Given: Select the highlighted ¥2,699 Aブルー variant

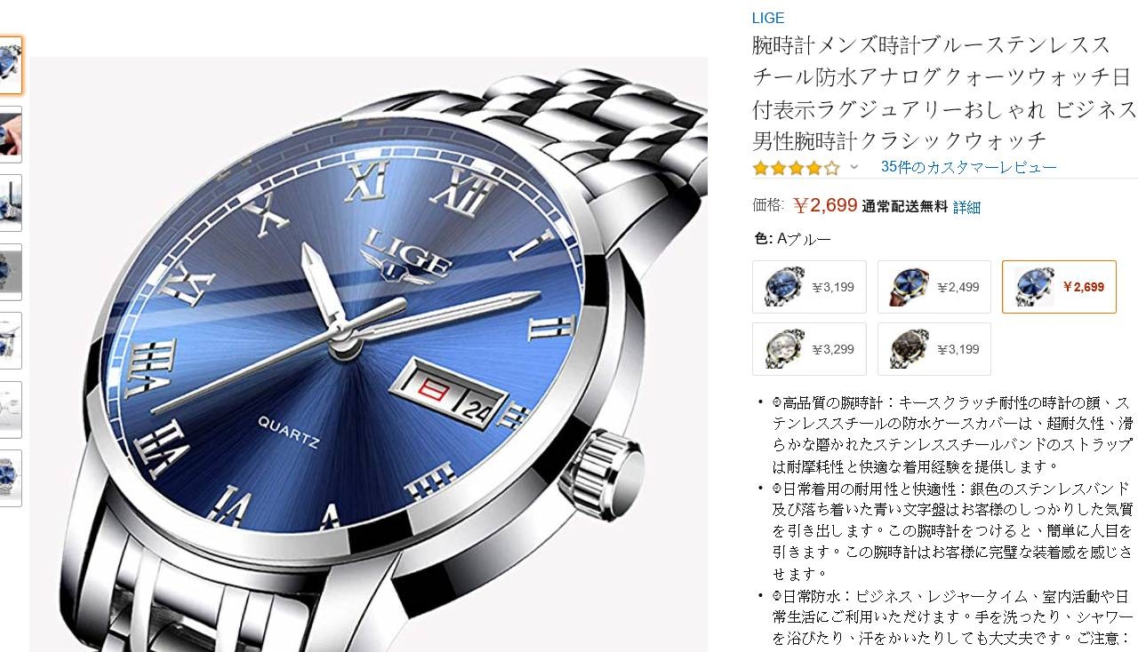Looking at the screenshot, I should click(1059, 287).
